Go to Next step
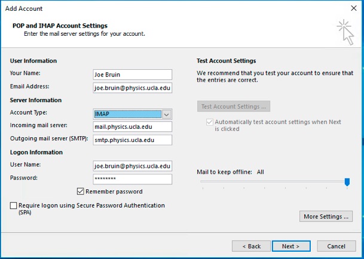The image size is (364, 259). pos(291,246)
